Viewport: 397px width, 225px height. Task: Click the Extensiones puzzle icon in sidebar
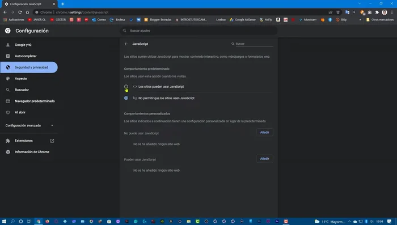point(8,141)
